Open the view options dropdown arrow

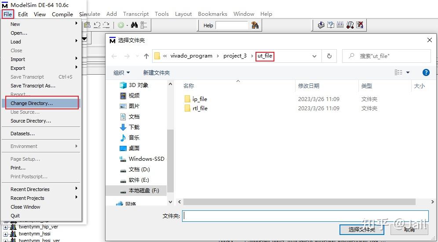408,72
